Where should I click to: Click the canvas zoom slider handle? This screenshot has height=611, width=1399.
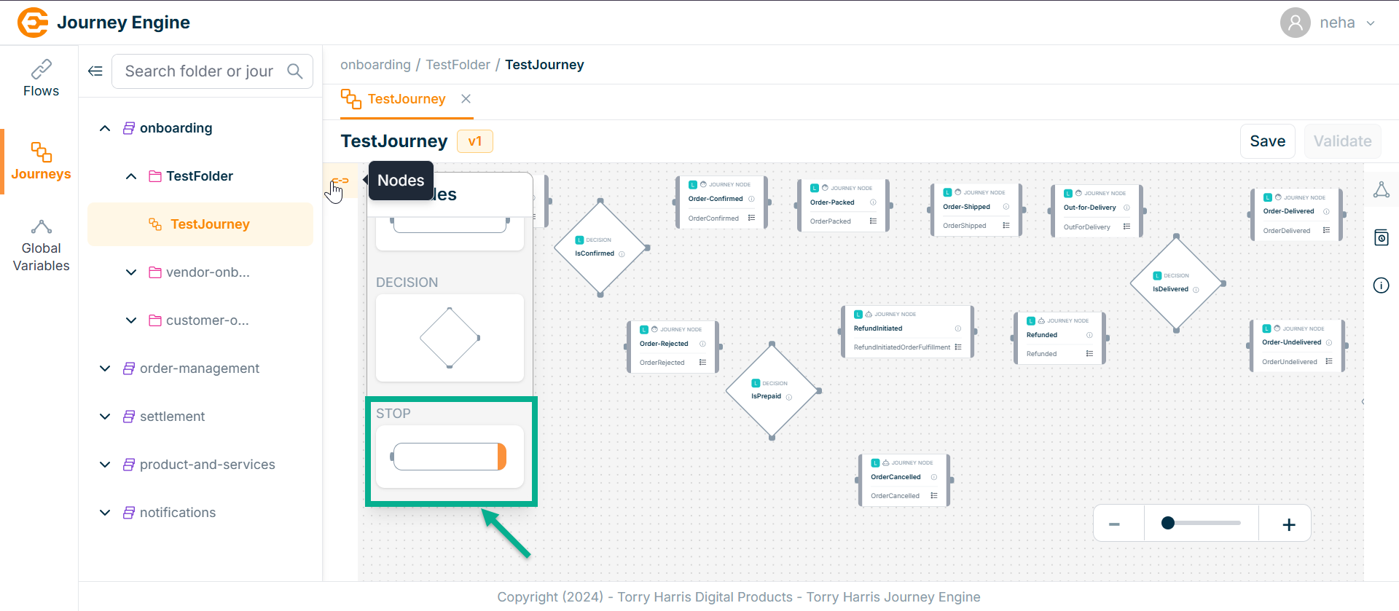[x=1168, y=523]
